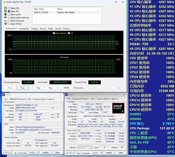
Task: Click the B850M AORUS PRO WIFI7 model field
Action: click(30, 108)
